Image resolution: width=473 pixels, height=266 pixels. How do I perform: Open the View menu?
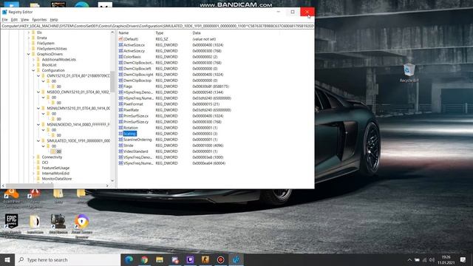point(24,20)
